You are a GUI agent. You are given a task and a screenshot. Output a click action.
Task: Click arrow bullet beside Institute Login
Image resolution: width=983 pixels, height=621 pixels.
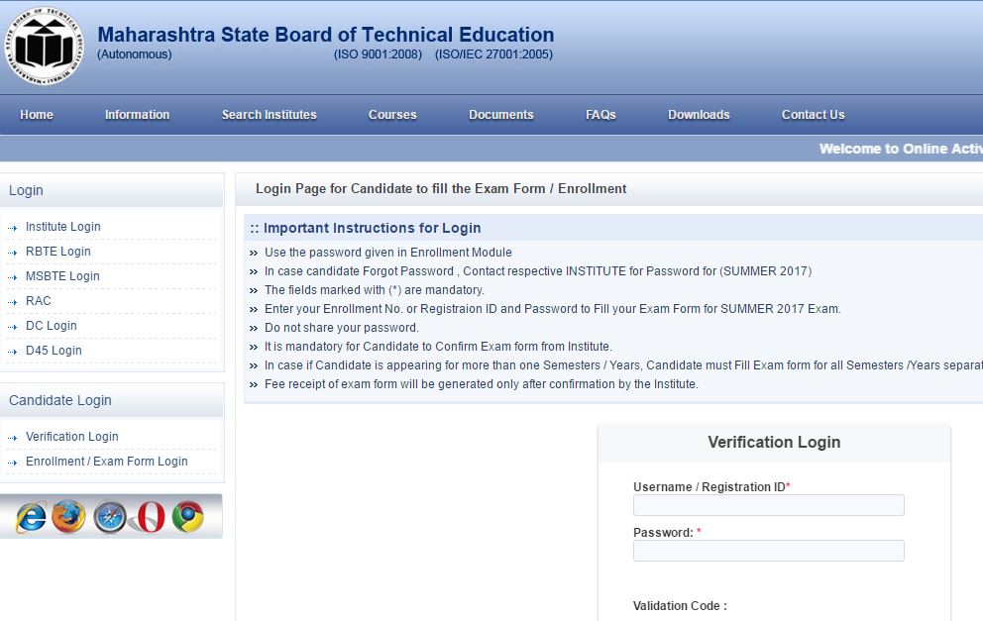click(13, 228)
